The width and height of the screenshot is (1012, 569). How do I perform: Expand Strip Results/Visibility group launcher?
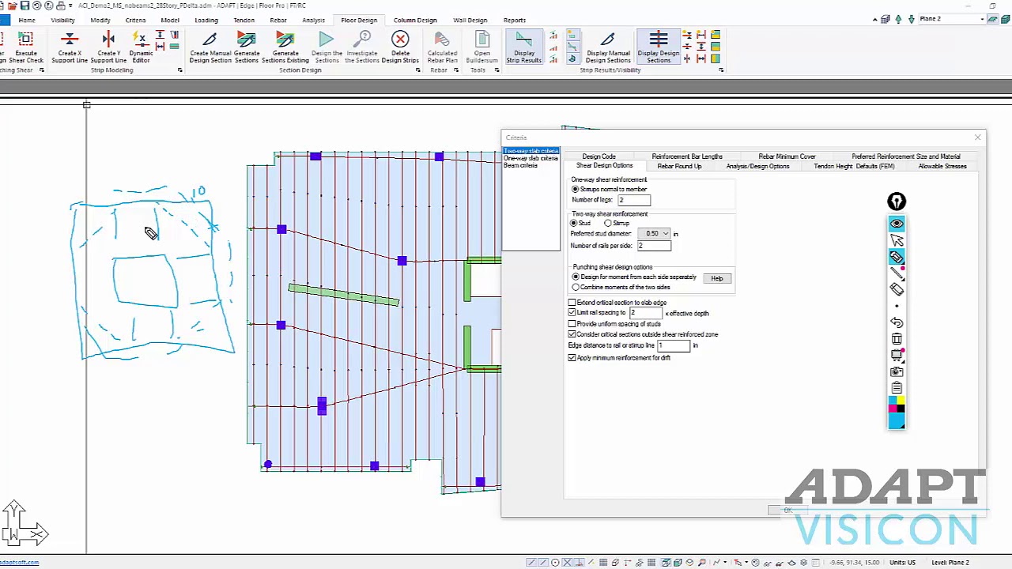pyautogui.click(x=721, y=70)
